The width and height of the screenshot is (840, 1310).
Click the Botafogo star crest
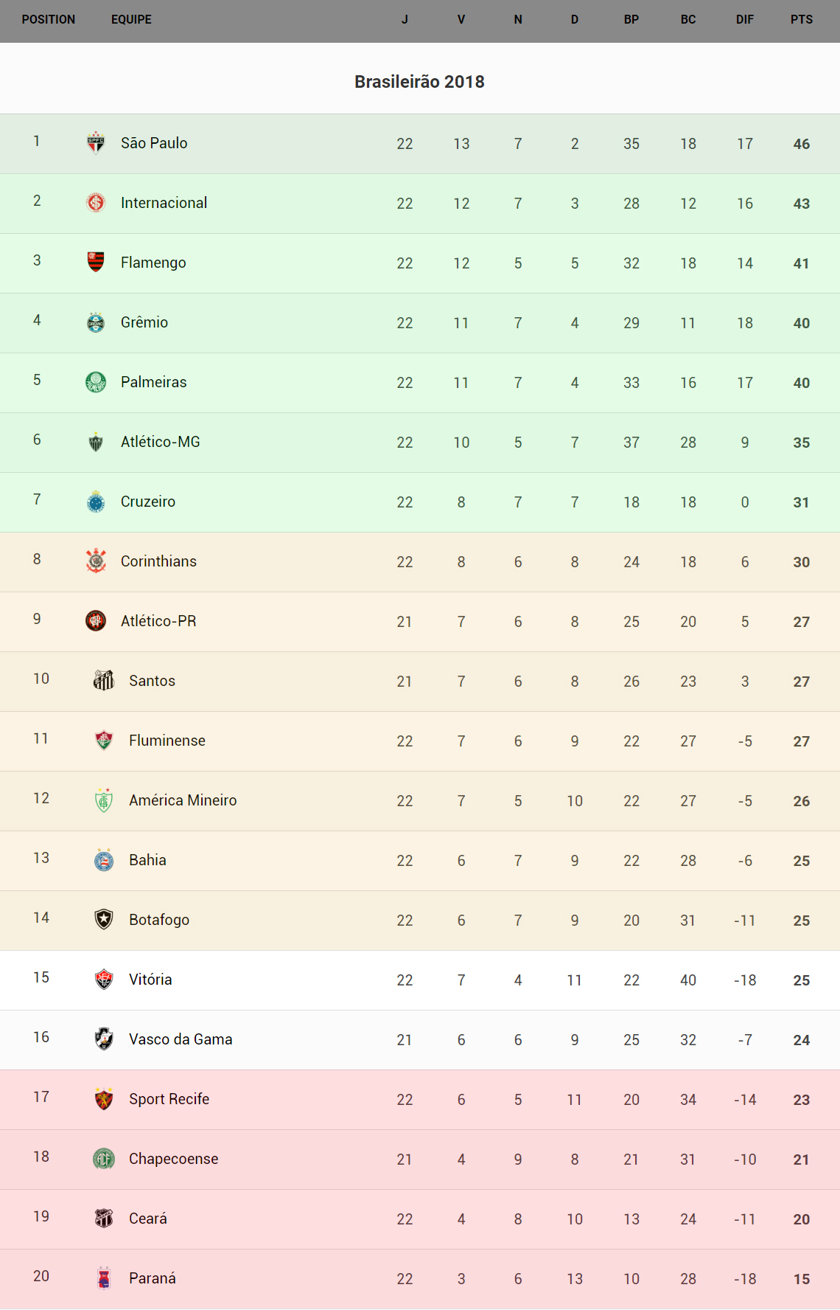point(104,919)
